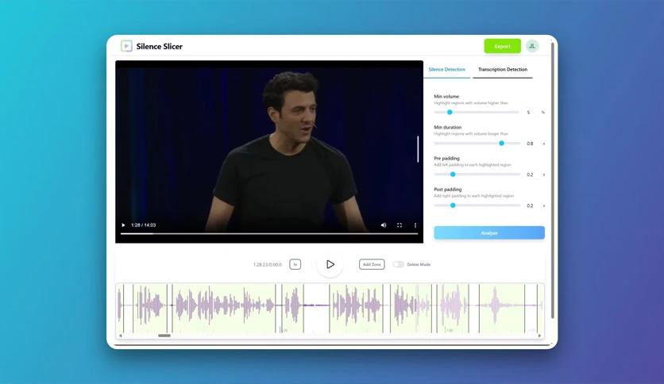Mute the video with the speaker icon
664x384 pixels.
384,225
